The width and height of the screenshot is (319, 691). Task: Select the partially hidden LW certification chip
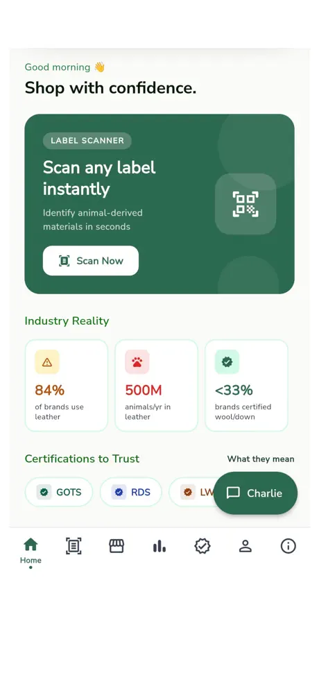click(x=191, y=492)
